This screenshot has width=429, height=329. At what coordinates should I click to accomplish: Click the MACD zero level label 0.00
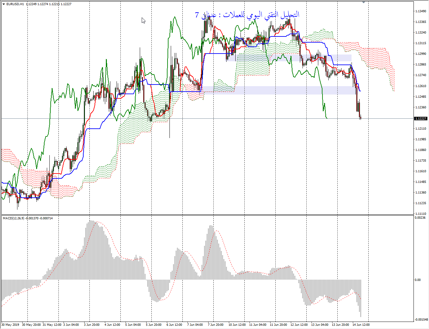pos(418,280)
